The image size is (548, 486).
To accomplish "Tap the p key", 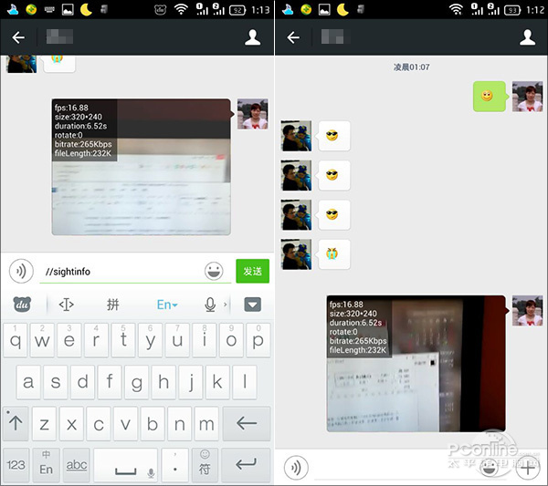I will pos(258,340).
